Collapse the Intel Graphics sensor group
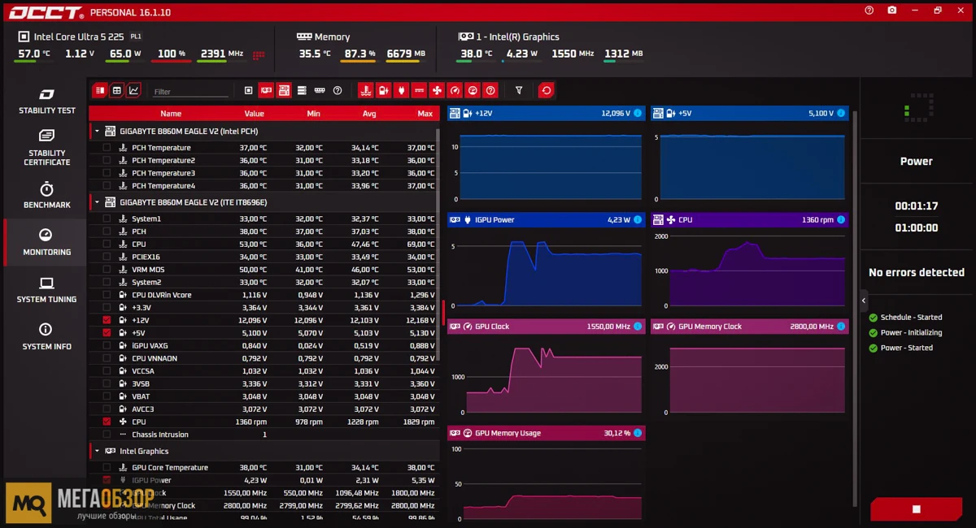The width and height of the screenshot is (976, 528). tap(97, 451)
